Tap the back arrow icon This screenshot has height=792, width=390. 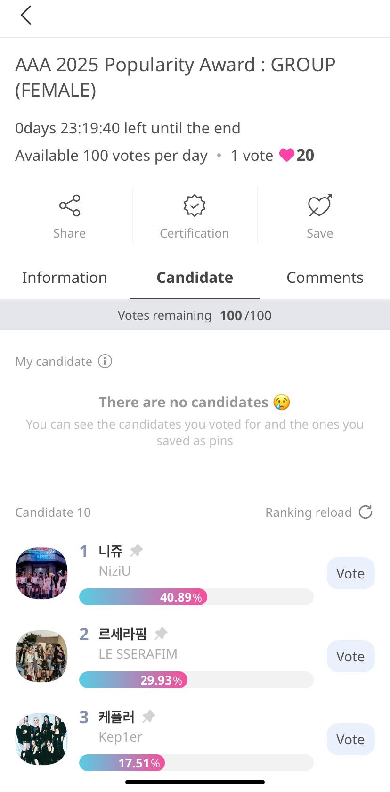pyautogui.click(x=26, y=15)
